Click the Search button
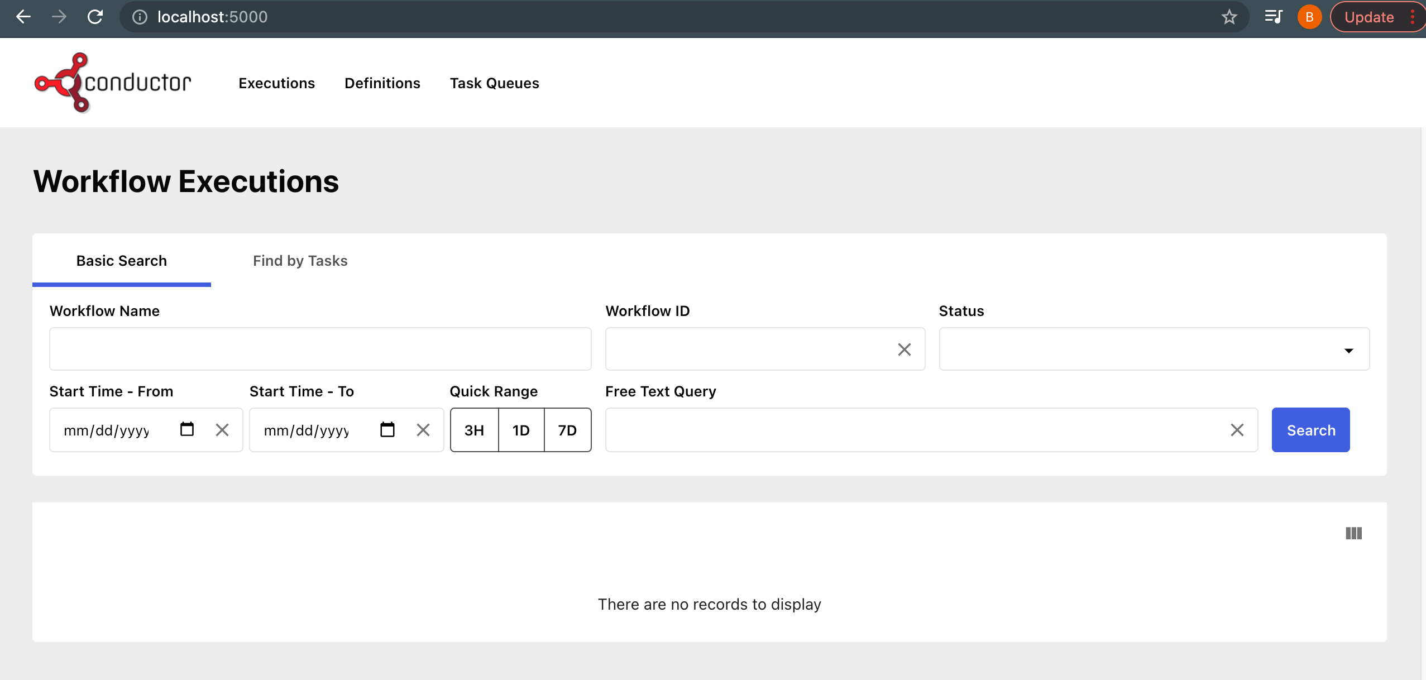This screenshot has width=1426, height=680. 1310,430
